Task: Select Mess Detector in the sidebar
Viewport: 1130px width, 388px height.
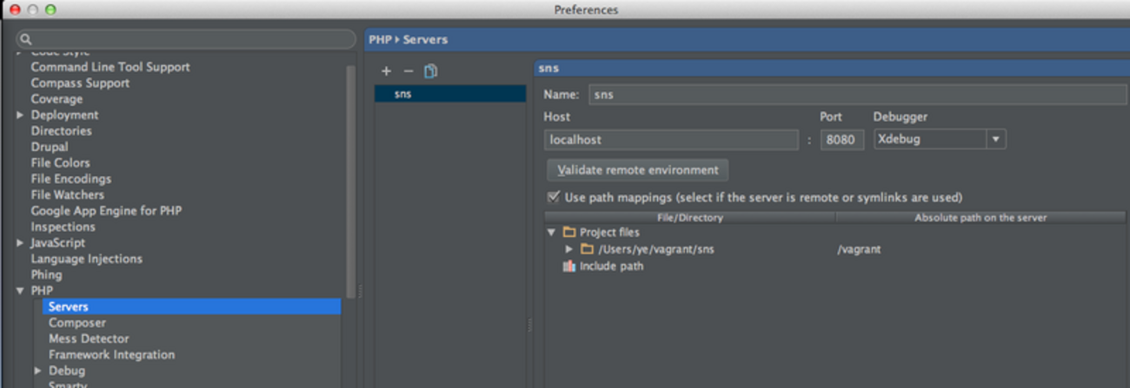Action: [x=89, y=339]
